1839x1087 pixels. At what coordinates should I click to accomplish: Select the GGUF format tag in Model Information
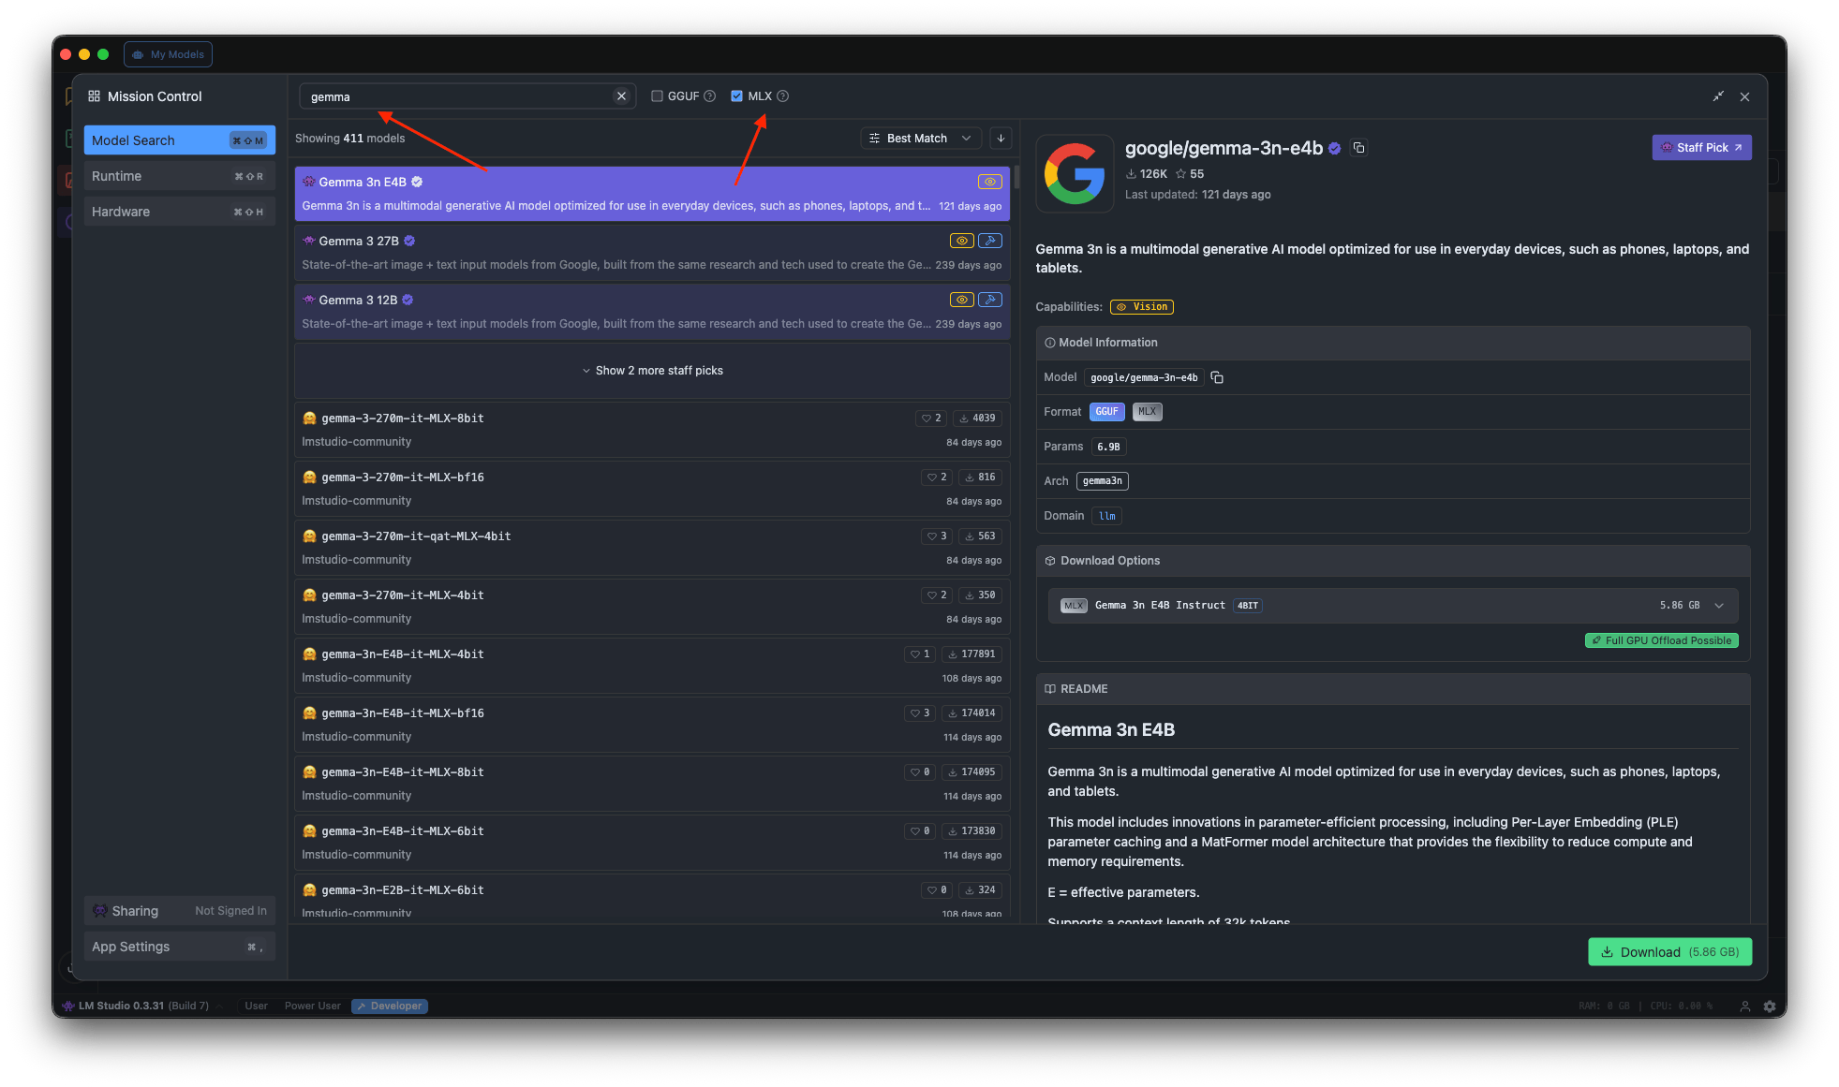(1106, 412)
